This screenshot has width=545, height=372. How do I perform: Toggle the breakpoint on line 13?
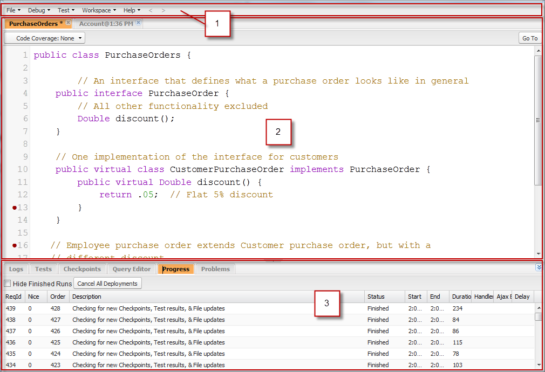click(15, 208)
